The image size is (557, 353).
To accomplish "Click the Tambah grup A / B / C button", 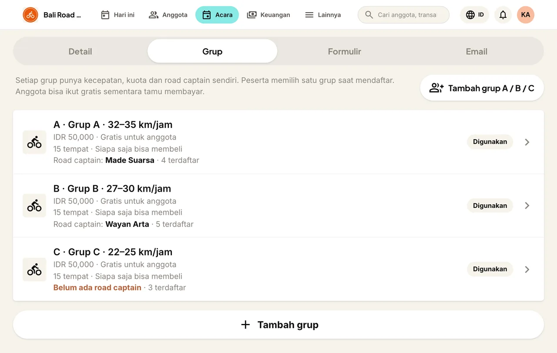I will [x=482, y=88].
